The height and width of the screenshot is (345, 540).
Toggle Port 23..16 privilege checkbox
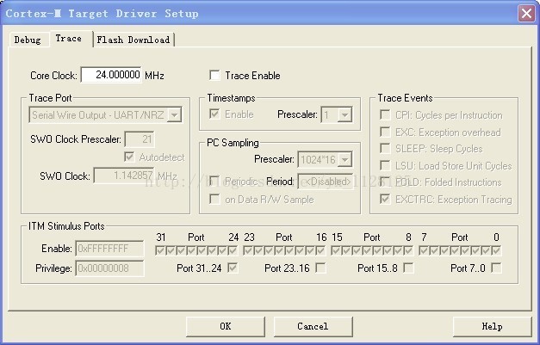pos(320,268)
